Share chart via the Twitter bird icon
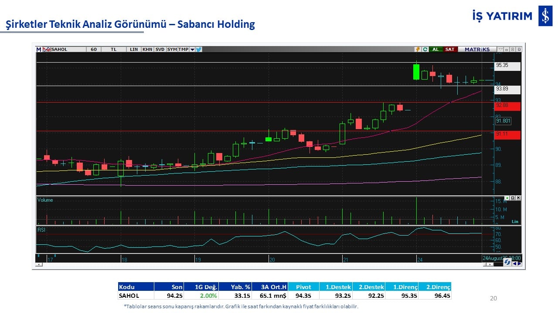Viewport: 558px width, 313px height. coord(199,50)
